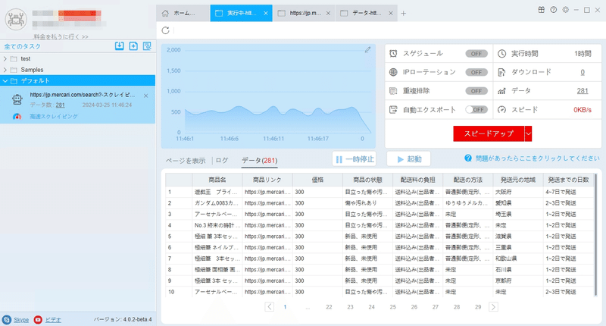This screenshot has width=606, height=326.
Task: Click the blue help icon beside 問題があったら
Action: 468,158
